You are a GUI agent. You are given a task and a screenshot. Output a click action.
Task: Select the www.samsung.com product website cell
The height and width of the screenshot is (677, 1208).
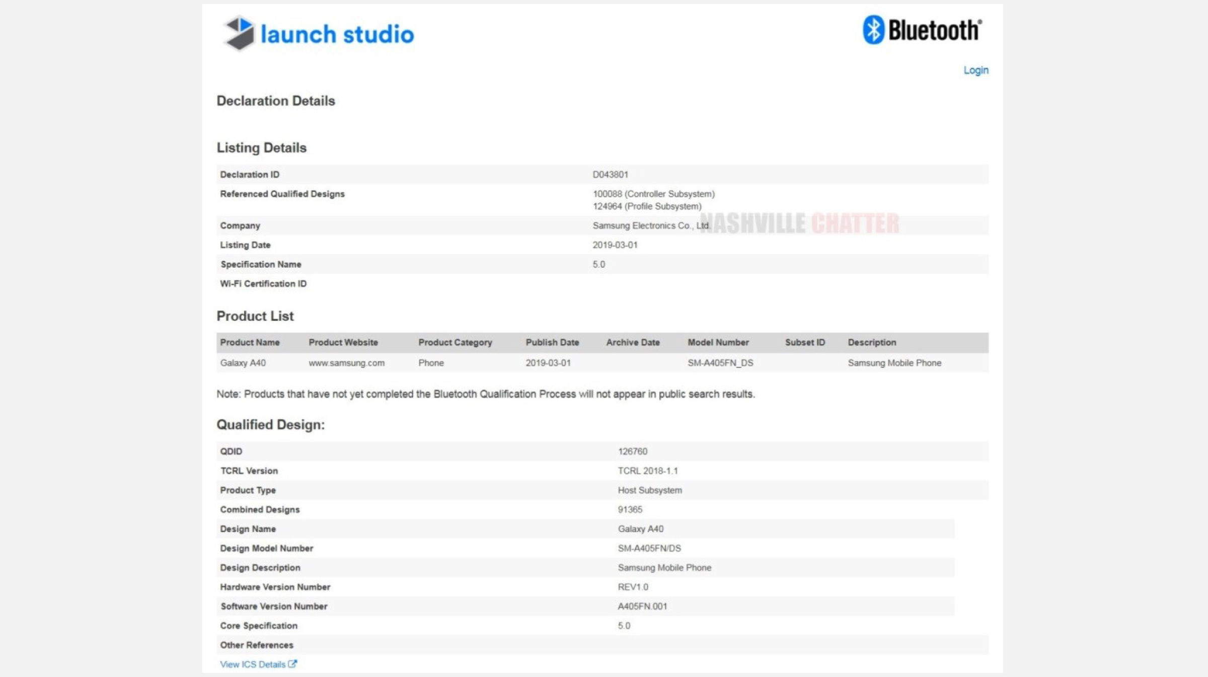[346, 363]
